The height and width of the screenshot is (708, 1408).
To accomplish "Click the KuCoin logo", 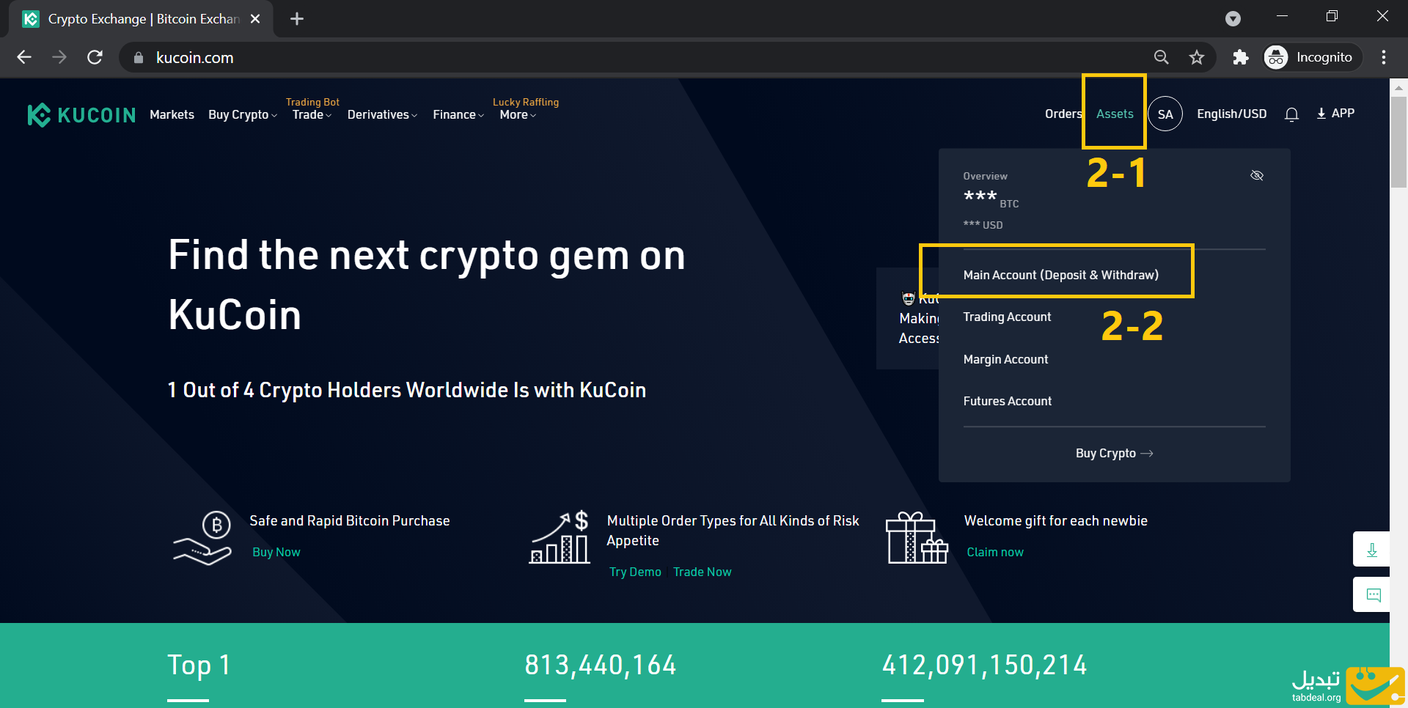I will point(81,115).
